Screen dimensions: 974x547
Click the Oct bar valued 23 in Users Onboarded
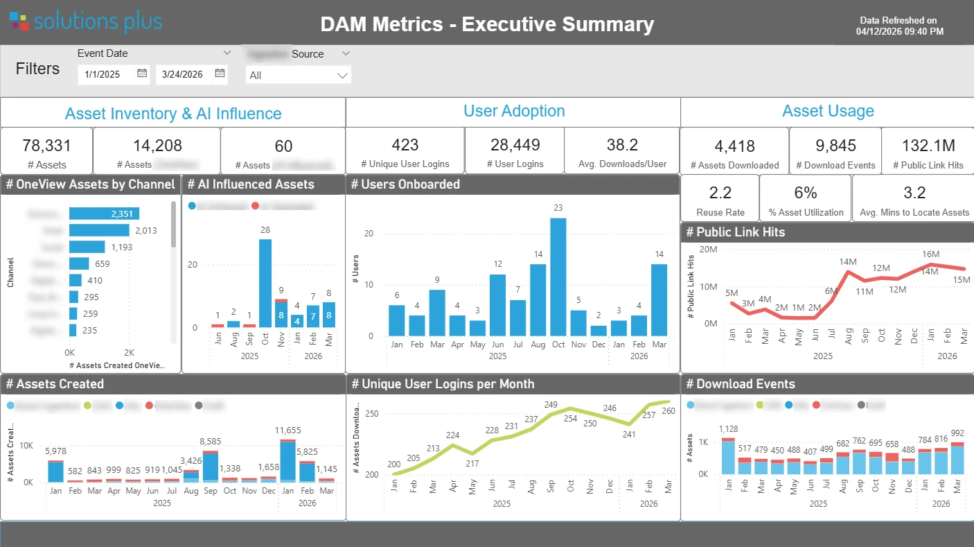(x=558, y=277)
